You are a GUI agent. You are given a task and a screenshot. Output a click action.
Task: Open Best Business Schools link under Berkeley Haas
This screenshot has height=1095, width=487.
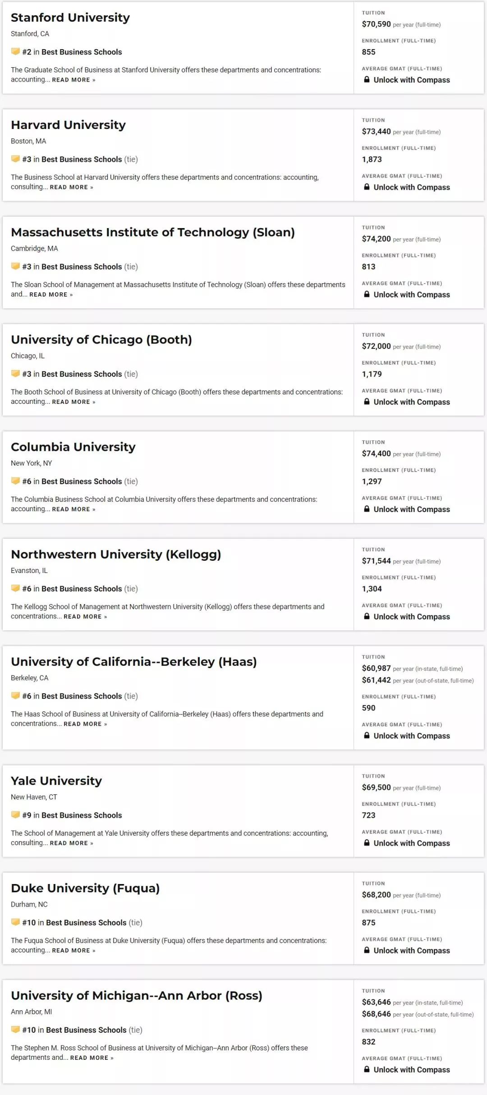click(82, 696)
